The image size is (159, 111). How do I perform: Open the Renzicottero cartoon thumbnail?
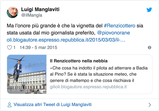(x=27, y=74)
